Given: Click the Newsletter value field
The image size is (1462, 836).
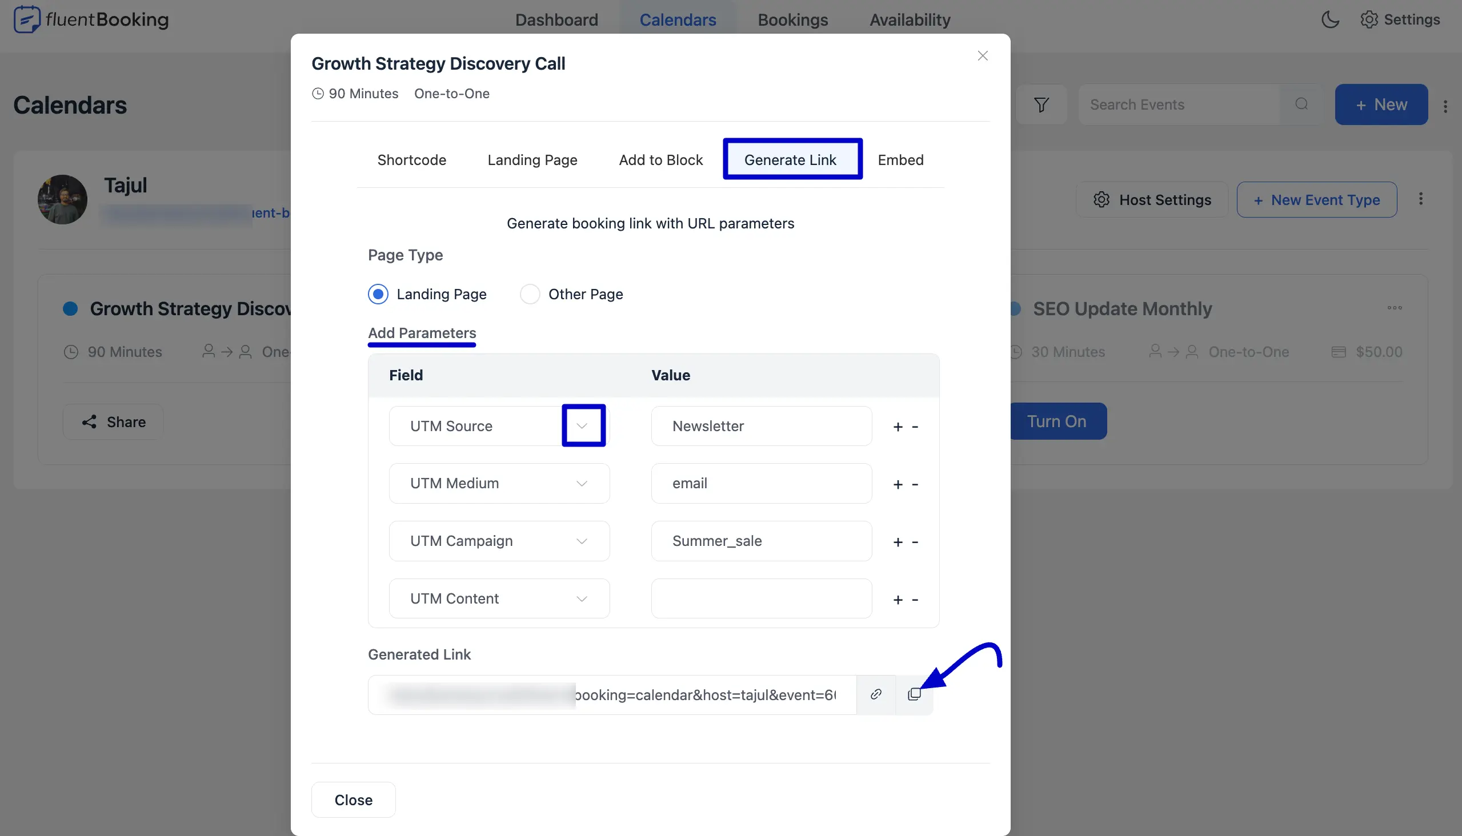Looking at the screenshot, I should point(761,426).
